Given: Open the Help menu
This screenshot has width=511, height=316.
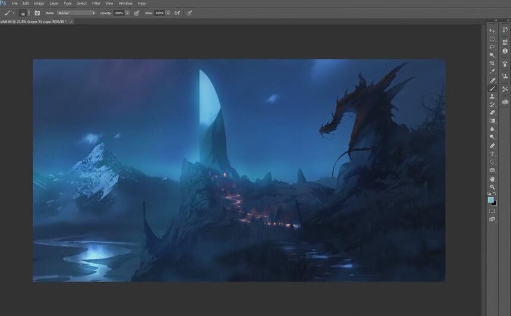Looking at the screenshot, I should pos(141,3).
